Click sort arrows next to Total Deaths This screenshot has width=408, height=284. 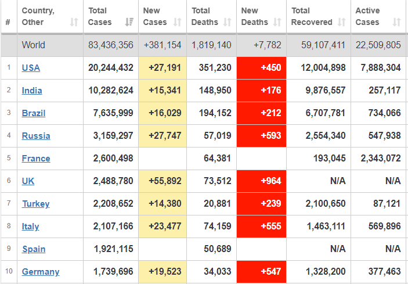(228, 22)
